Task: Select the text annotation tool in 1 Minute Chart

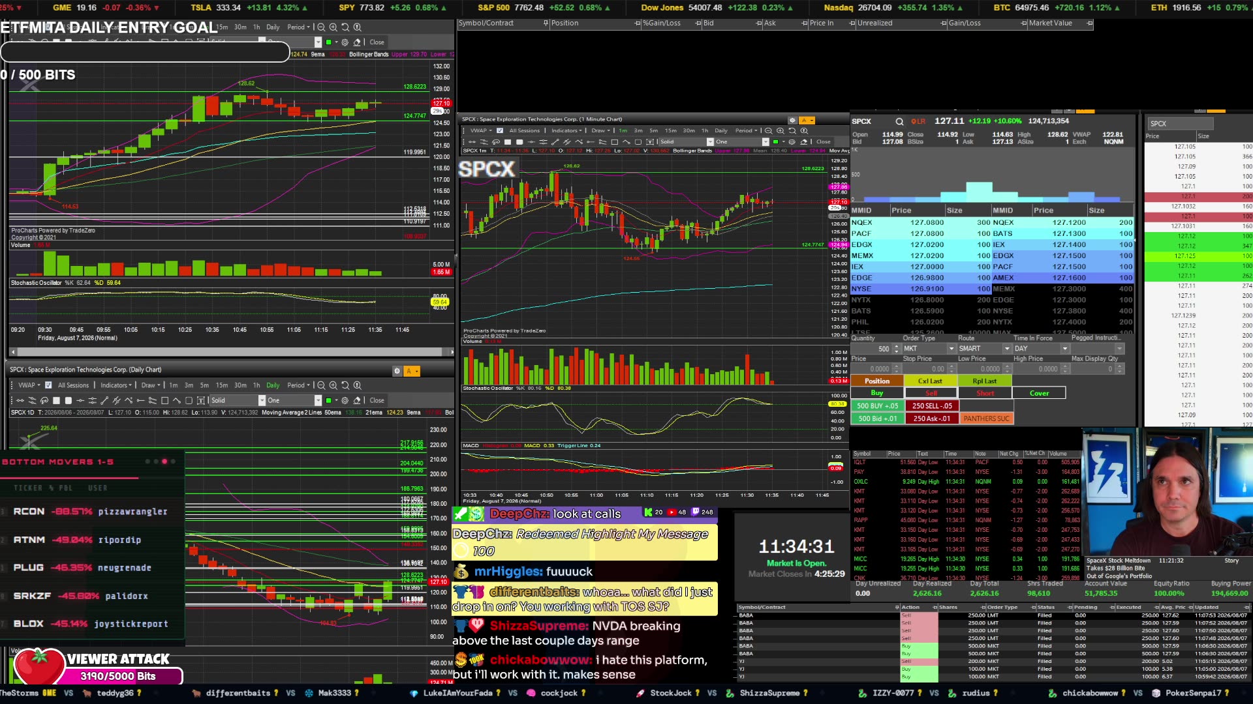Action: pyautogui.click(x=649, y=141)
